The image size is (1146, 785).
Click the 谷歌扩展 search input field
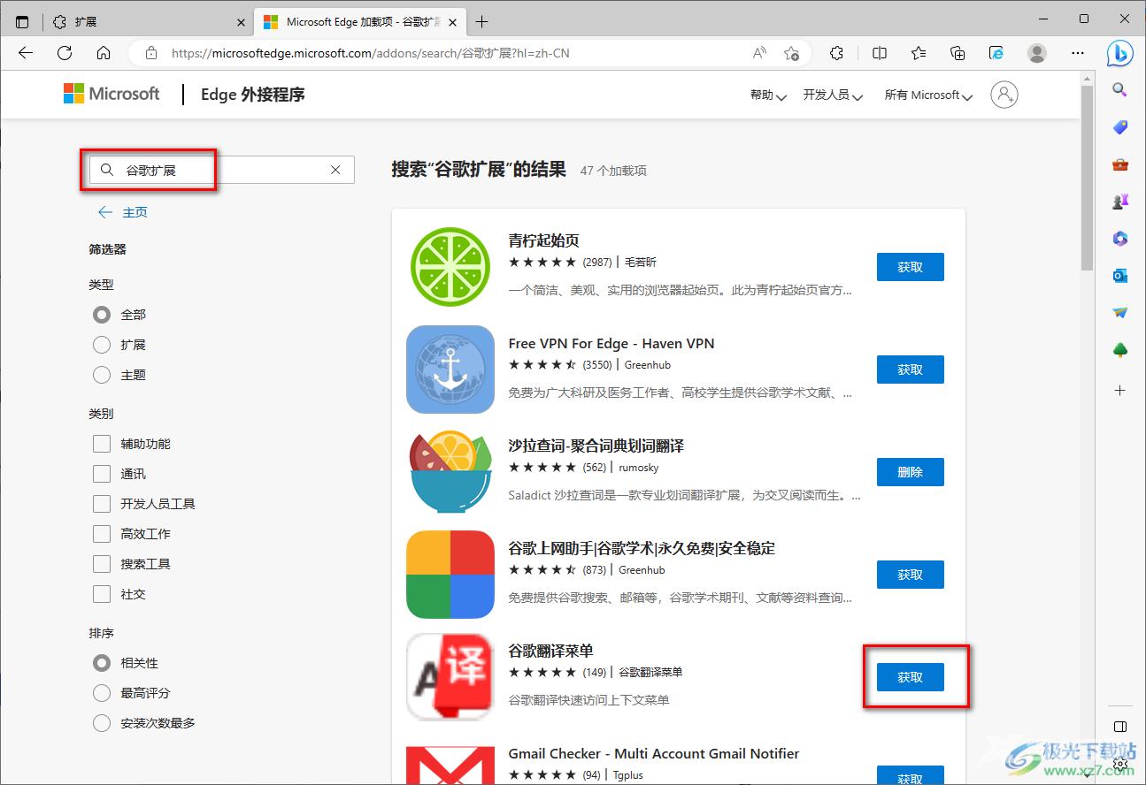click(221, 170)
